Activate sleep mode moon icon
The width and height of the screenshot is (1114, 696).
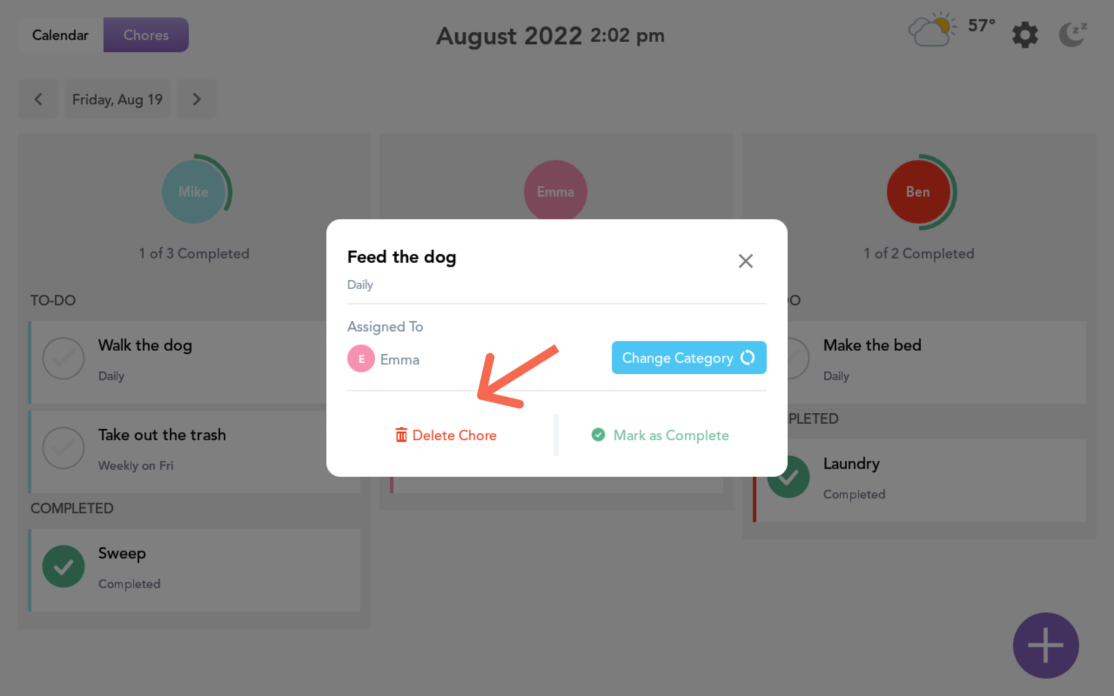coord(1073,35)
